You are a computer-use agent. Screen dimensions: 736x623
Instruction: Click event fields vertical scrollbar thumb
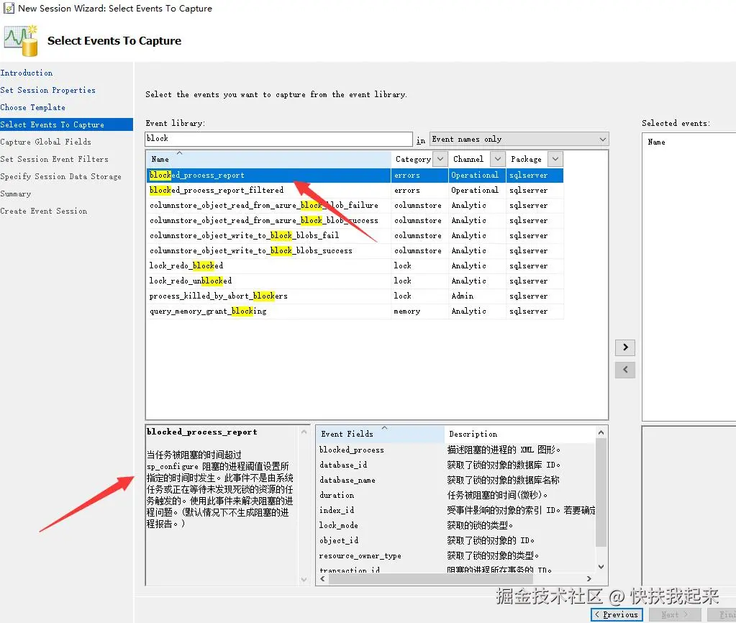[x=601, y=492]
